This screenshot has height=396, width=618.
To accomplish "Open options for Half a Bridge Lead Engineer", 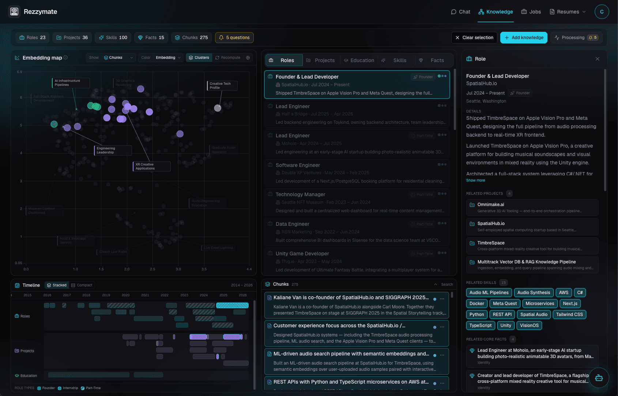I will click(442, 106).
